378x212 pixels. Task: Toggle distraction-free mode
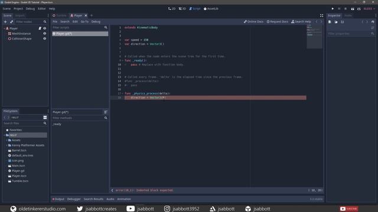point(321,16)
